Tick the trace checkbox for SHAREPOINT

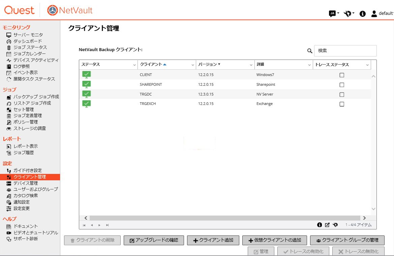point(342,85)
